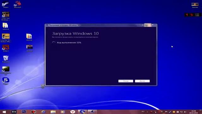
Task: Switch to Windows setup task in taskbar
Action: tap(92, 112)
